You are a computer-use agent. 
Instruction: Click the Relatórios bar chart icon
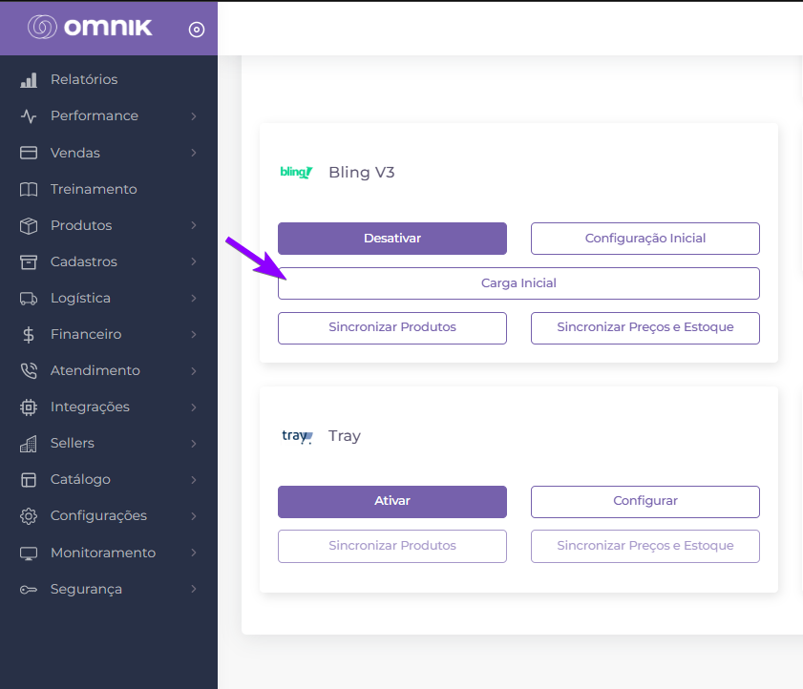click(x=29, y=80)
